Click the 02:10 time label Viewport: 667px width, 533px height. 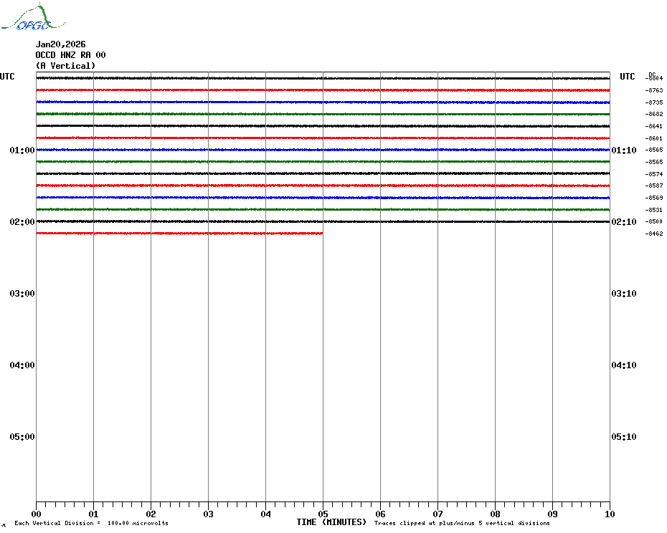[x=624, y=222]
